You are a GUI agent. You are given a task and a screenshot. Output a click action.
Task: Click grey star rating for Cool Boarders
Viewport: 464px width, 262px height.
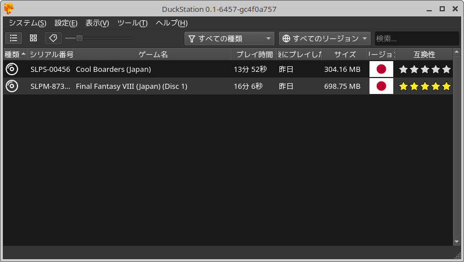424,69
